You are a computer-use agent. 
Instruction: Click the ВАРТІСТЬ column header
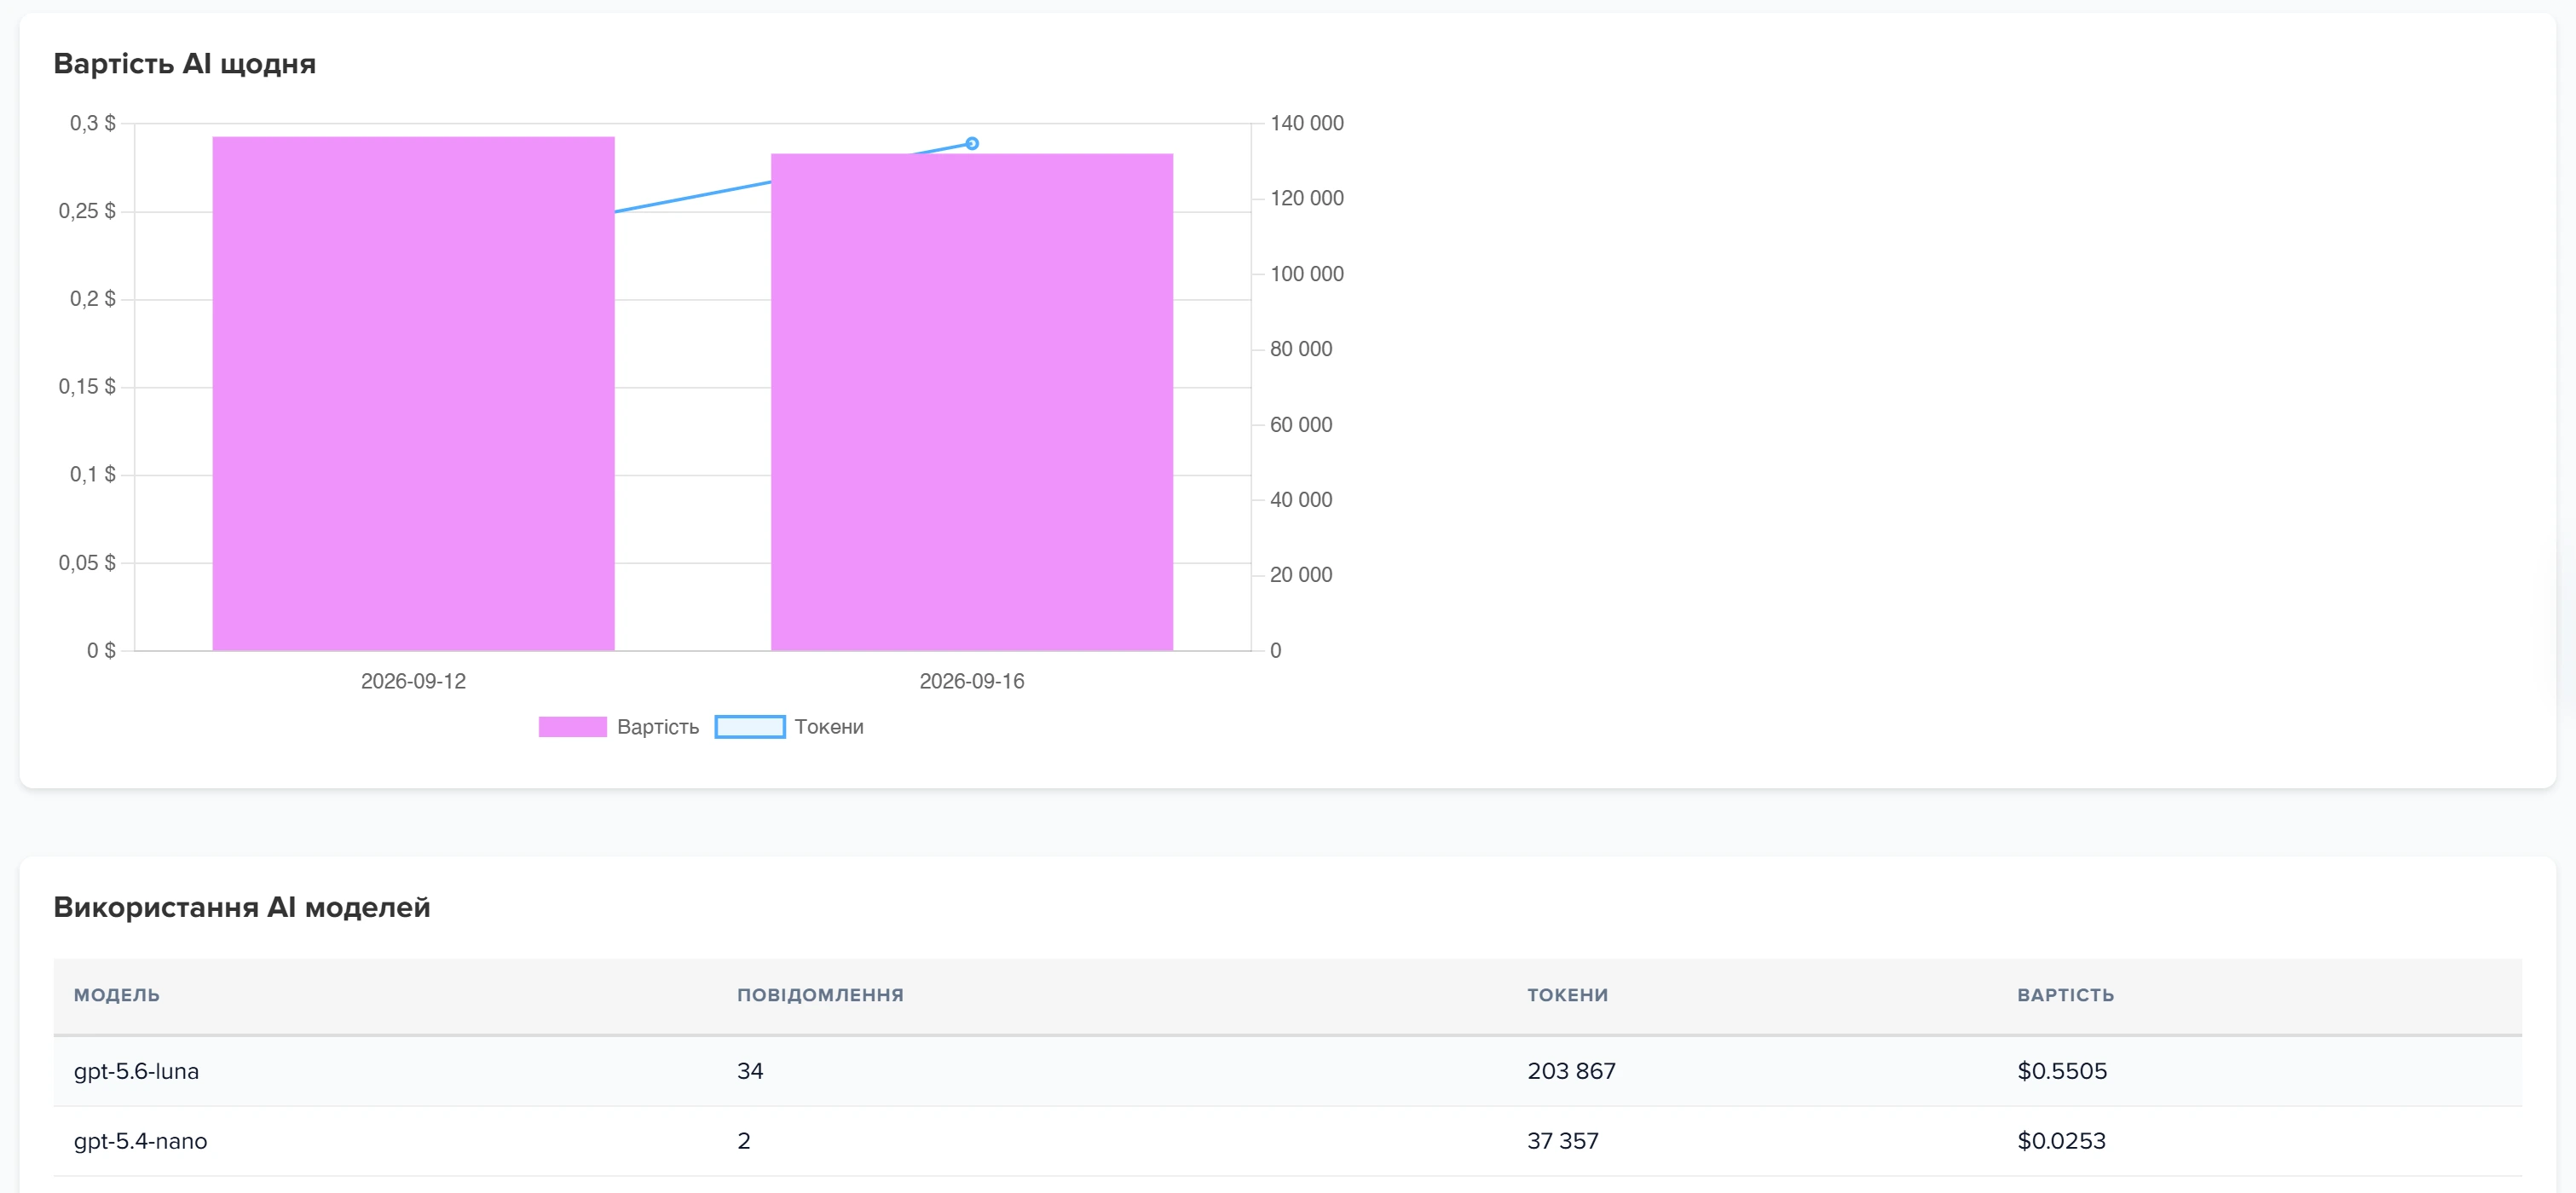(2065, 995)
